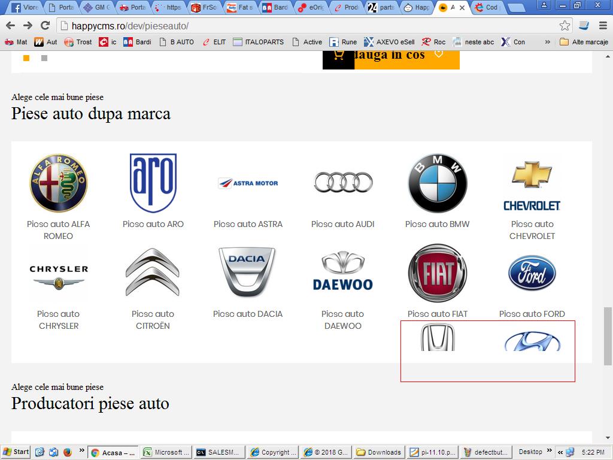Open the Chrysler winged logo
Screen dimensions: 613x460
point(59,277)
